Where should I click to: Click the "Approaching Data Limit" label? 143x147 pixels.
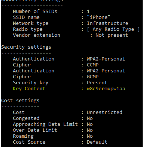point(45,124)
